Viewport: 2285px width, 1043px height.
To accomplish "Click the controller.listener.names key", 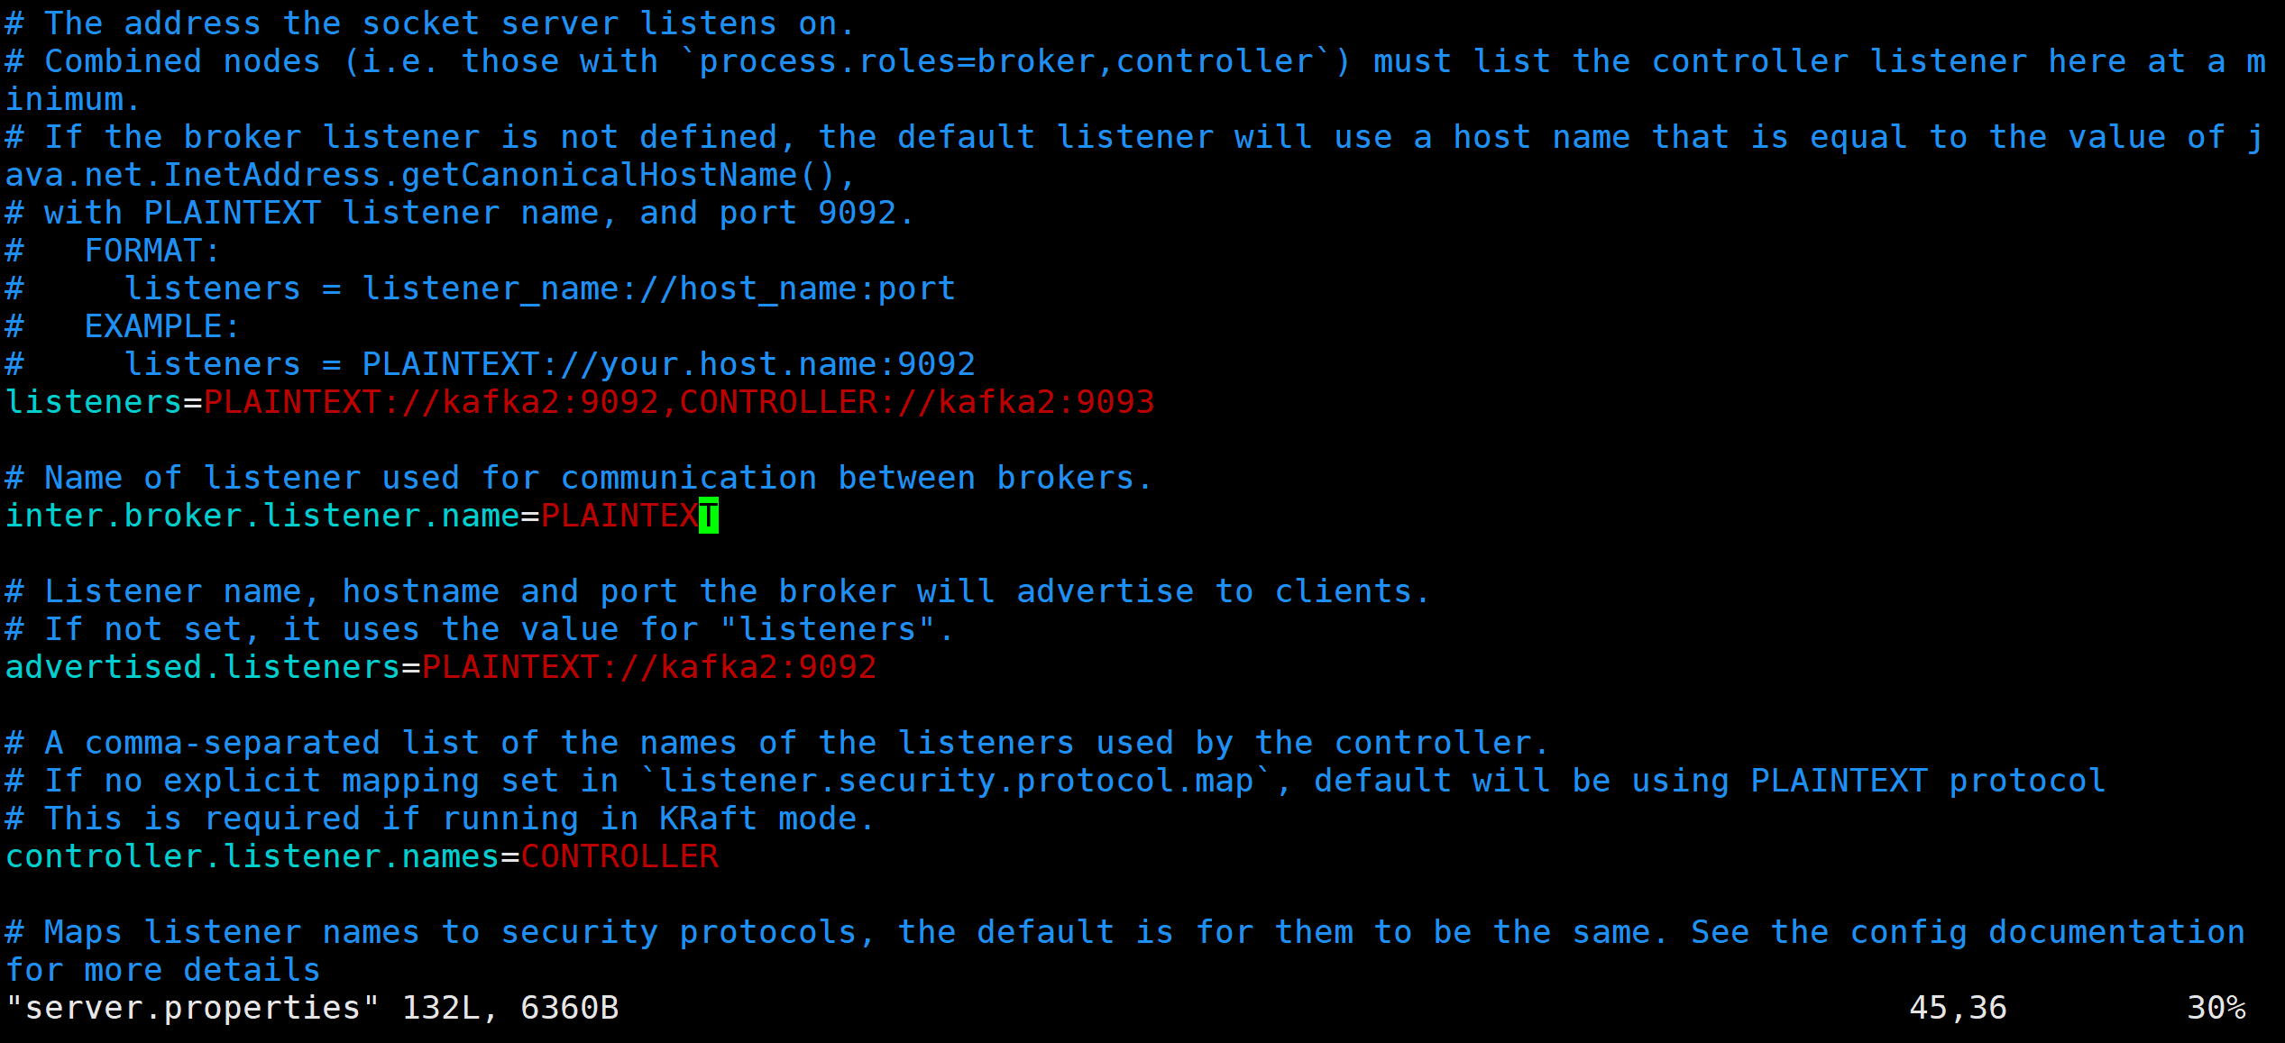I will (252, 856).
